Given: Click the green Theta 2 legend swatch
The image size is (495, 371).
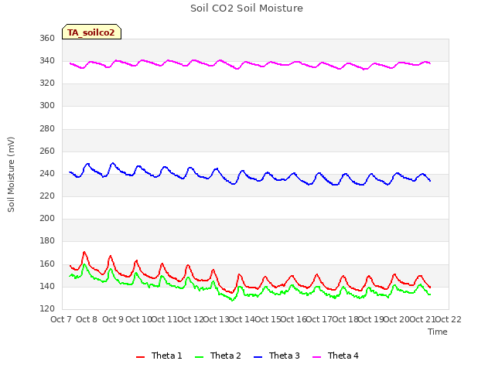Looking at the screenshot, I should (x=200, y=357).
